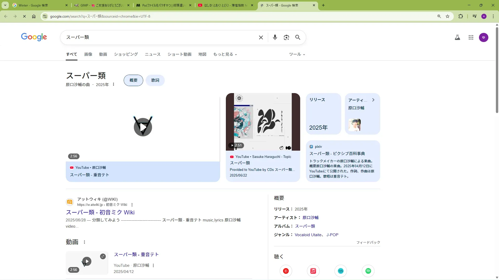This screenshot has height=280, width=499.
Task: Switch to the ニュース search tab
Action: (153, 54)
